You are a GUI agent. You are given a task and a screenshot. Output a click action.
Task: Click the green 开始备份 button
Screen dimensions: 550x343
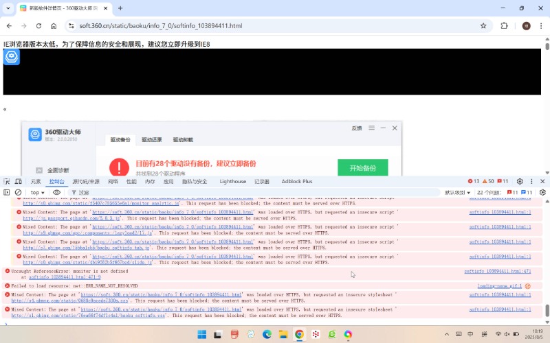click(362, 168)
